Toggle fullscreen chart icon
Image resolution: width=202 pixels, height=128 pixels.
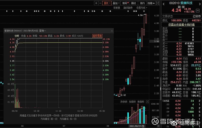pos(158,3)
